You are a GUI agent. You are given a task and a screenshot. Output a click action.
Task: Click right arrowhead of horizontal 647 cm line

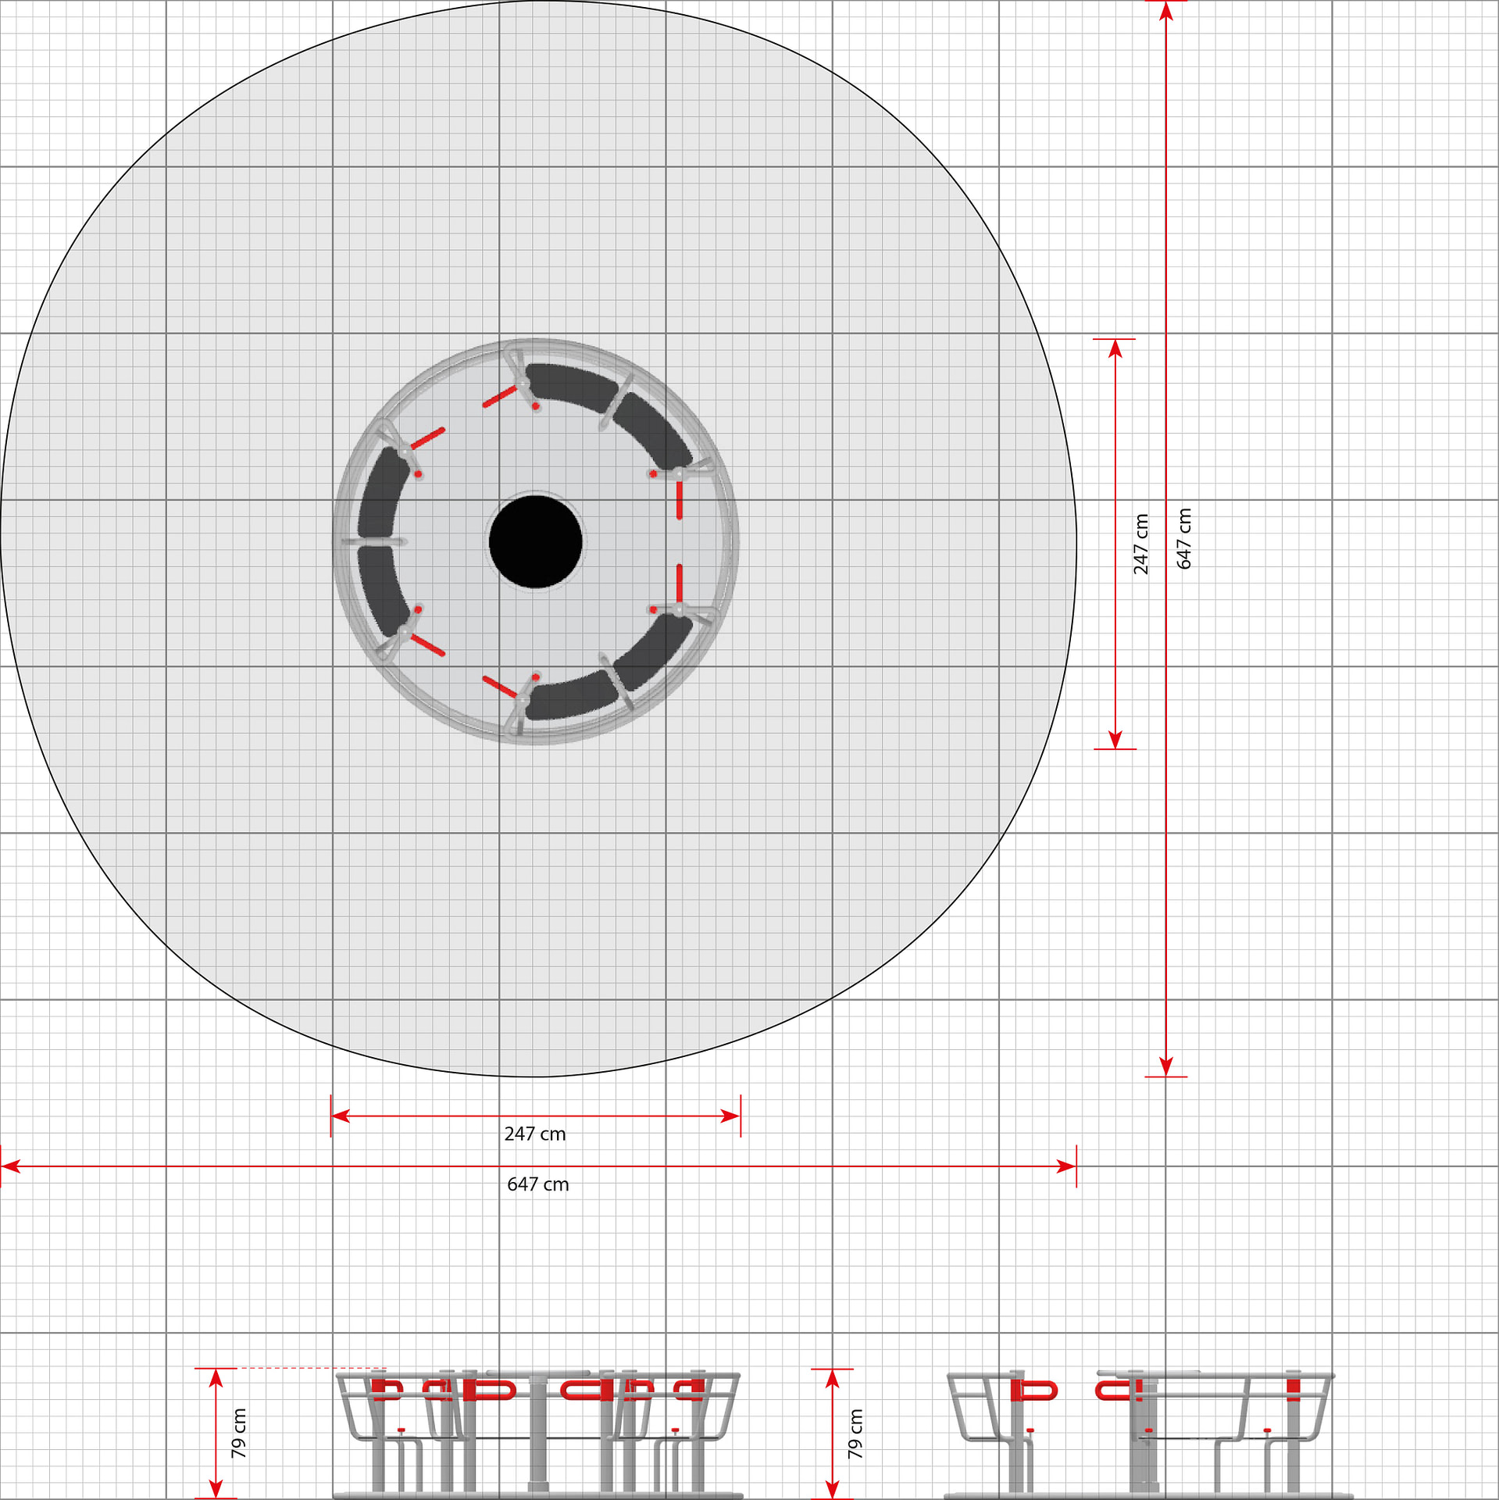[x=1066, y=1166]
